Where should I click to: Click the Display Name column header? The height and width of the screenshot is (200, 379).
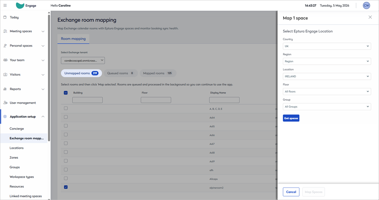pos(218,93)
